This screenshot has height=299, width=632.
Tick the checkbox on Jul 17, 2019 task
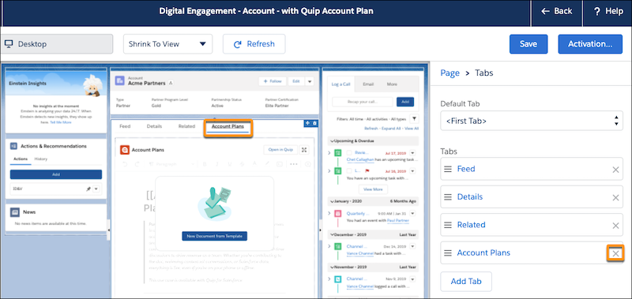pyautogui.click(x=349, y=153)
